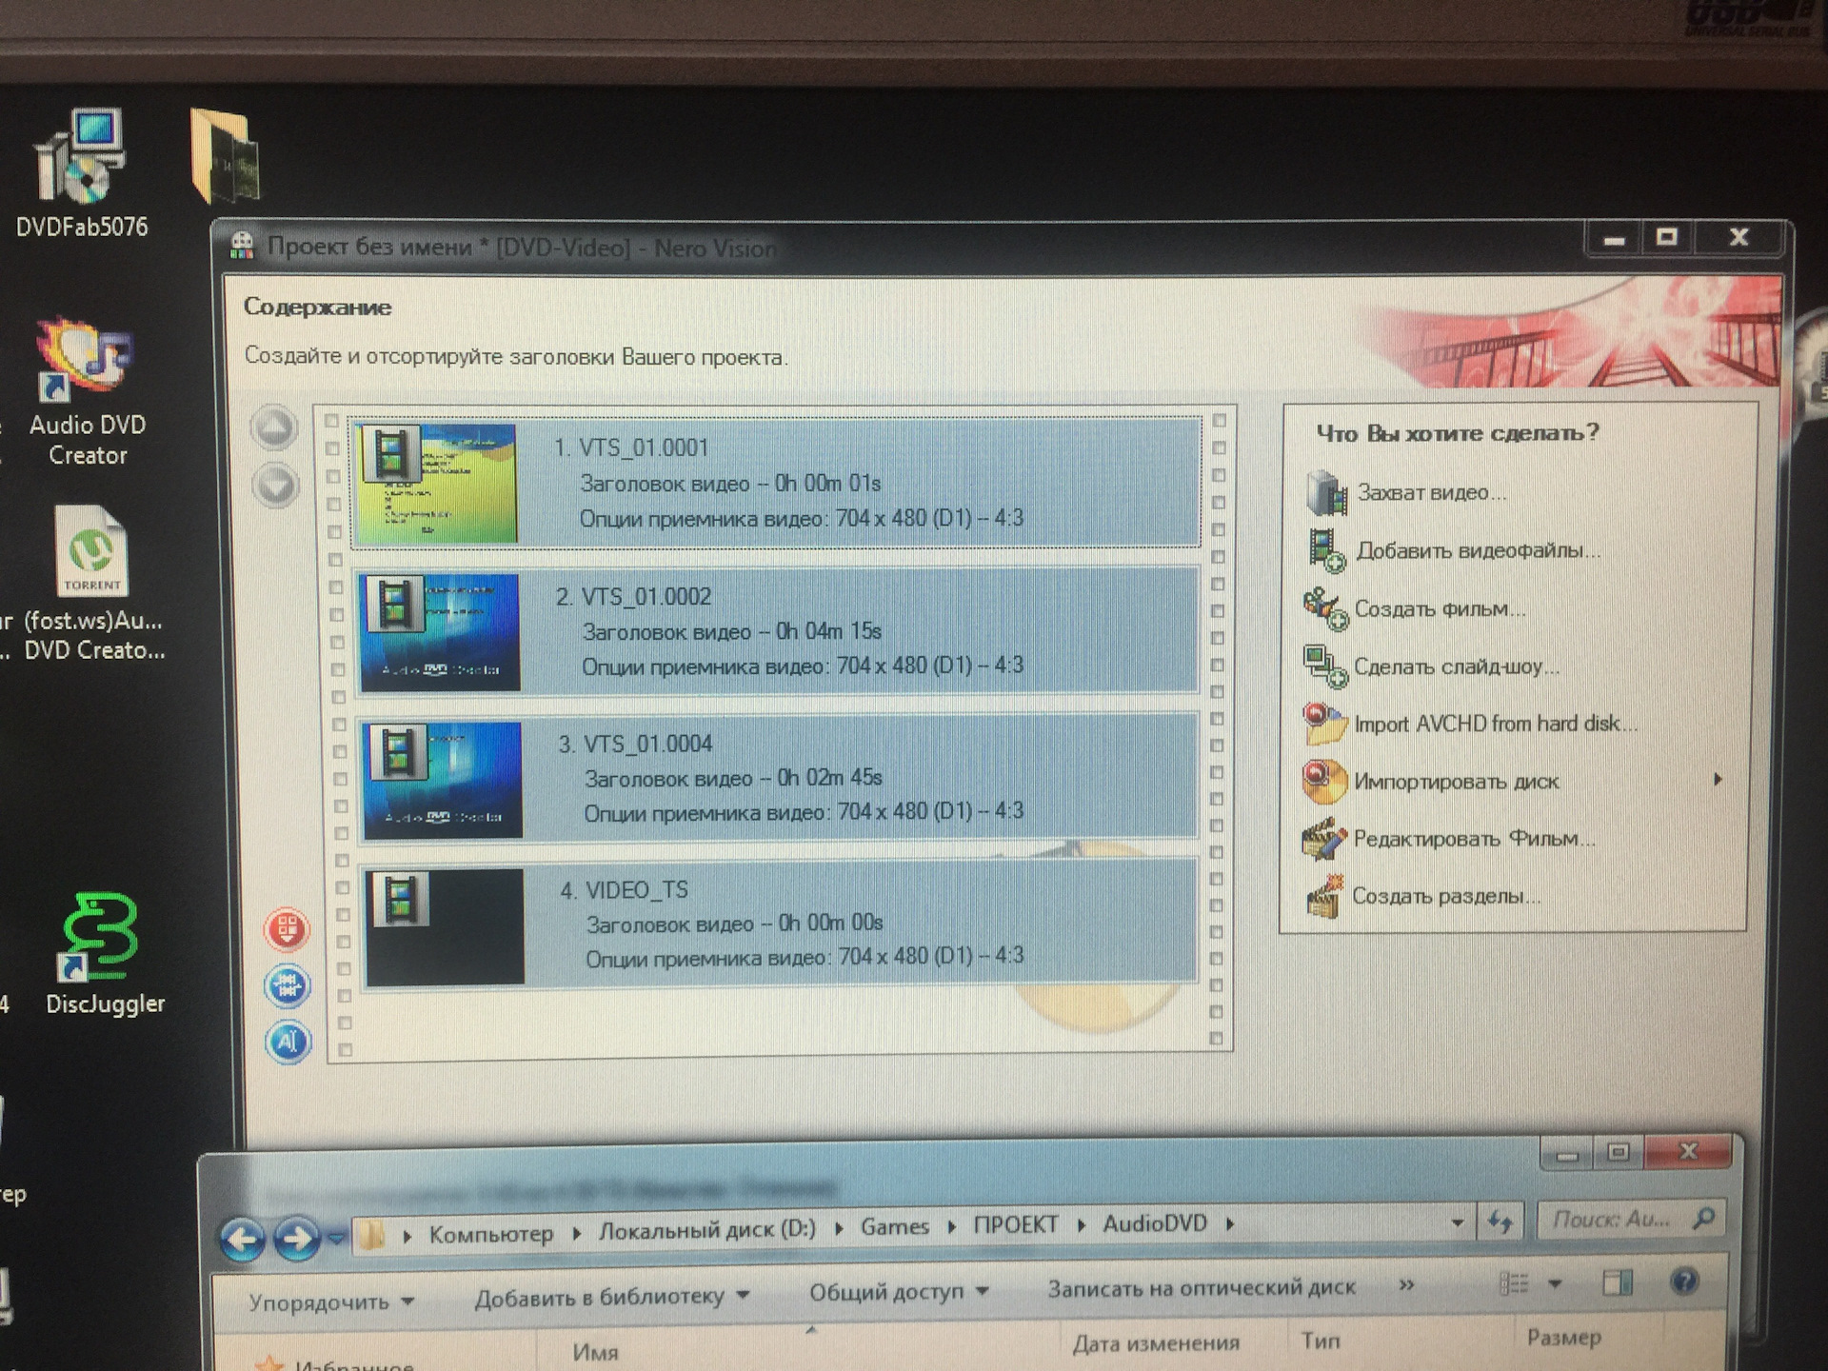Click the text '4. VIDEO_TS'
Viewport: 1828px width, 1371px height.
click(624, 890)
